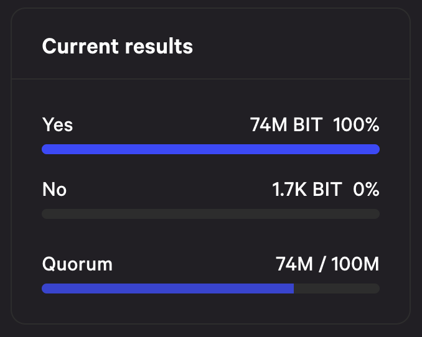Viewport: 422px width, 337px height.
Task: Click the filled part of Quorum bar
Action: (167, 289)
